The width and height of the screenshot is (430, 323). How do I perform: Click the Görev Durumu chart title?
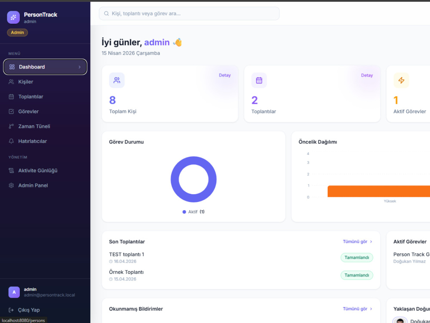(126, 142)
